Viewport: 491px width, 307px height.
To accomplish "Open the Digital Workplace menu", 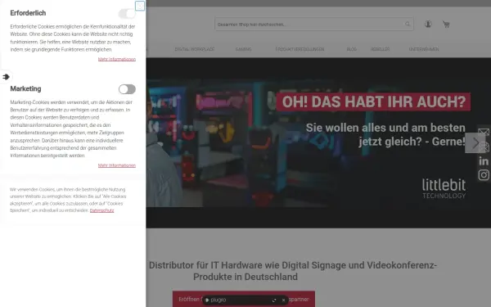I will tap(195, 49).
